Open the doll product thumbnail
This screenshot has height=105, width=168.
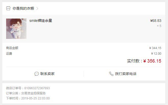point(16,29)
